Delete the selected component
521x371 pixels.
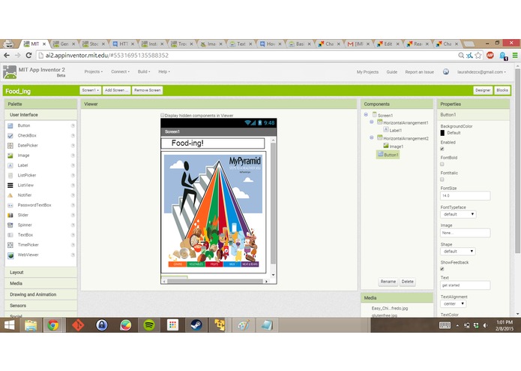tap(407, 282)
